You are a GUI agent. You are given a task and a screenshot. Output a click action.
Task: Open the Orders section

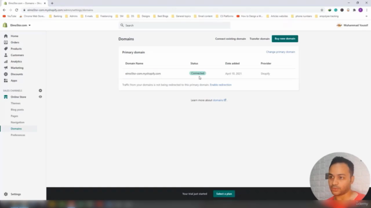(14, 42)
